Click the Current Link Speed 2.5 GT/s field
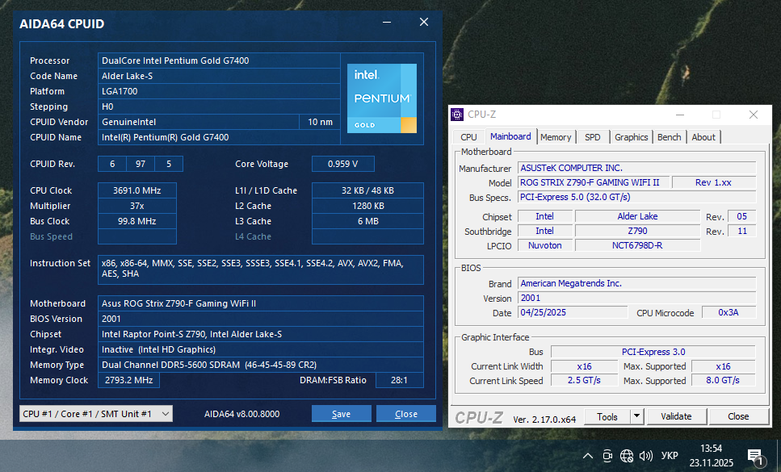The height and width of the screenshot is (472, 781). click(584, 381)
